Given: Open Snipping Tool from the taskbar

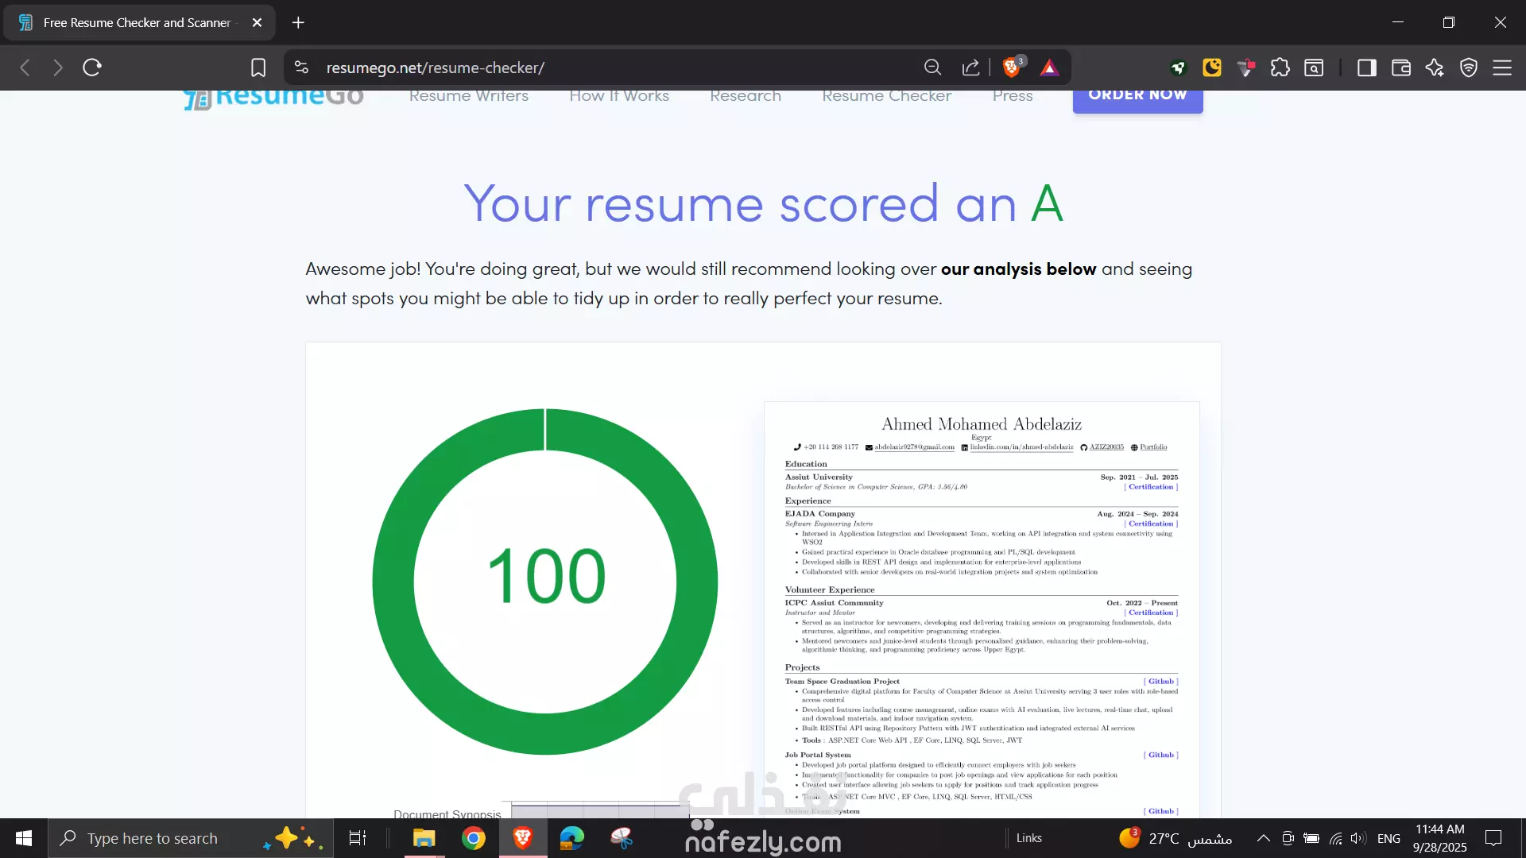Looking at the screenshot, I should [x=622, y=838].
